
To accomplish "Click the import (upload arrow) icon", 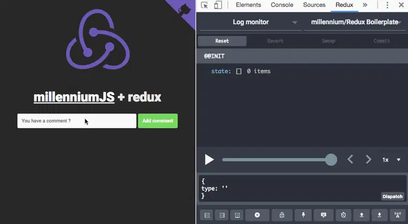I will point(361,215).
